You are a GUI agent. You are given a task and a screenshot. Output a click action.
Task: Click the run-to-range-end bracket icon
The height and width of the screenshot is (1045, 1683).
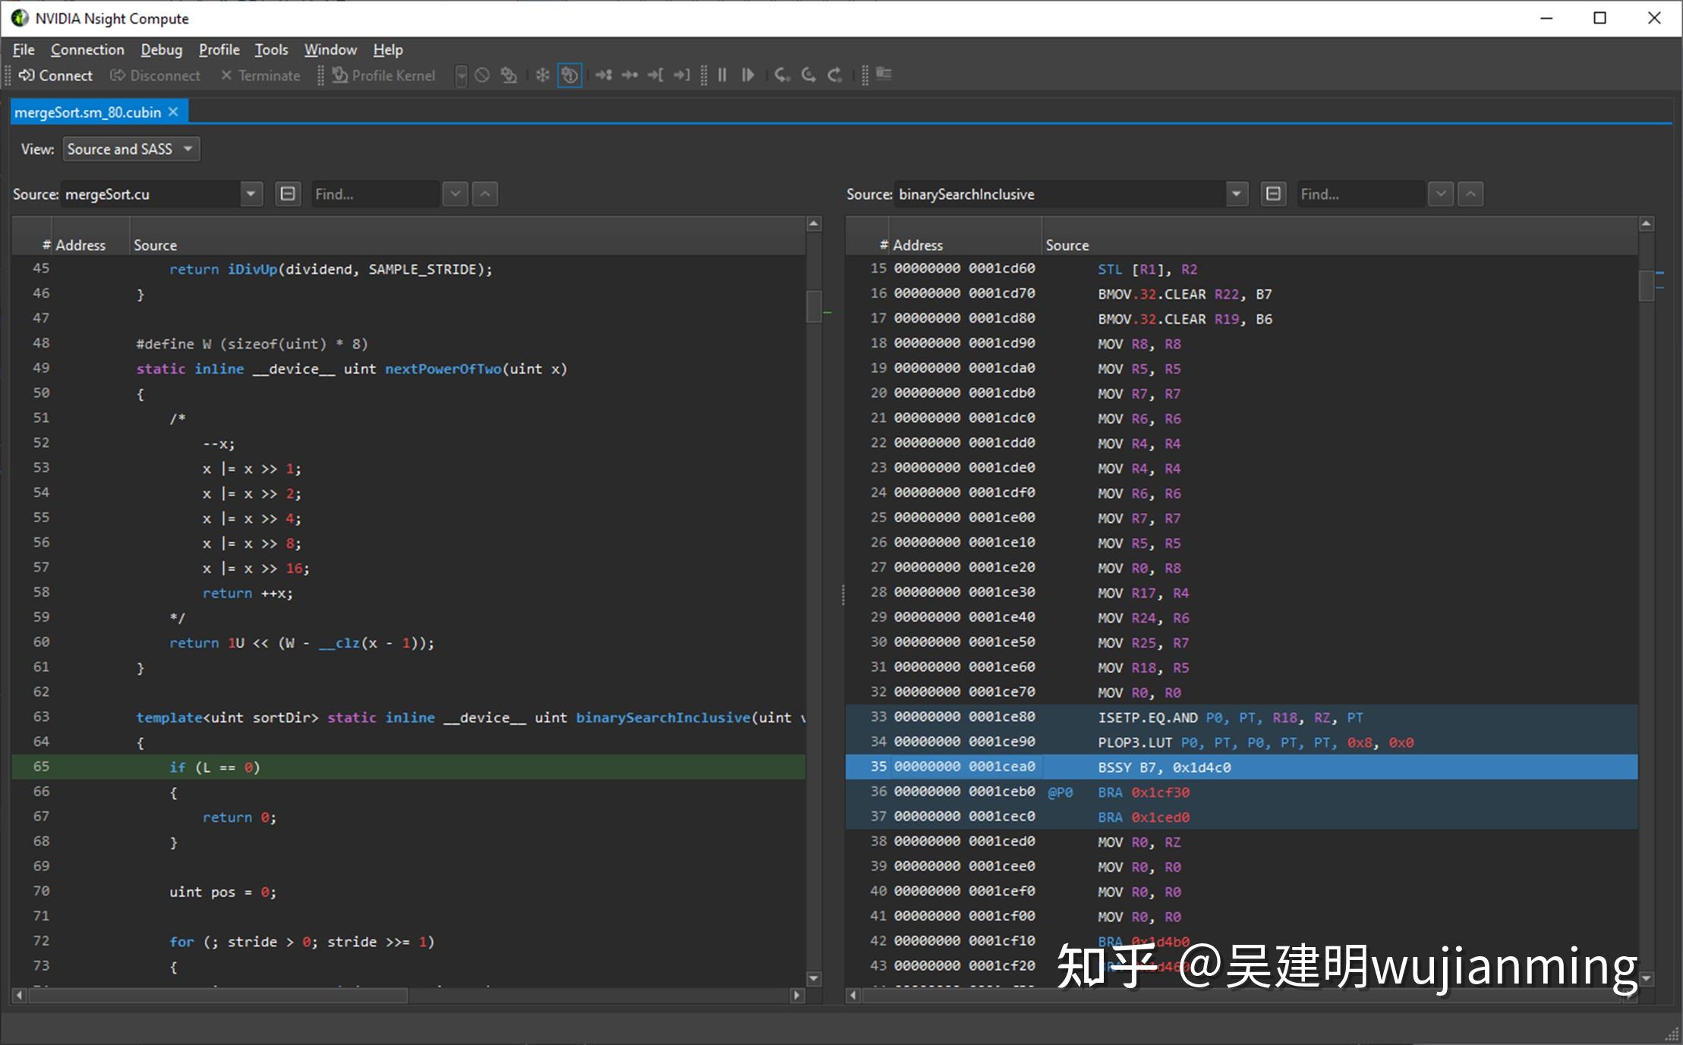pos(682,75)
